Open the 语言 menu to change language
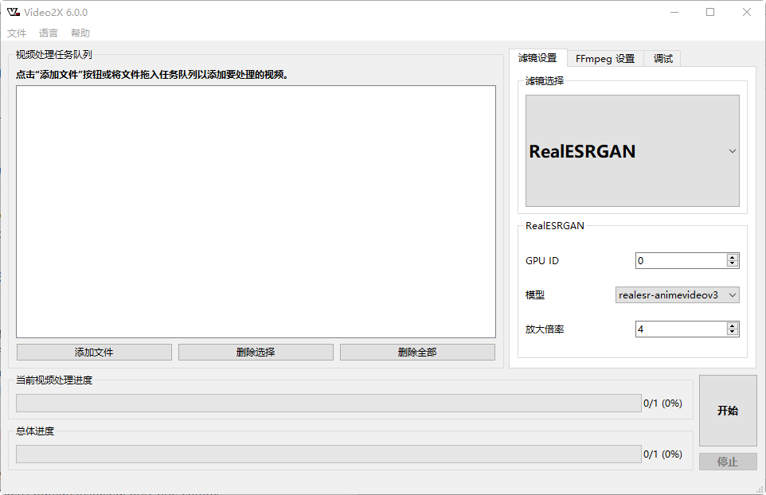The height and width of the screenshot is (495, 766). 48,33
